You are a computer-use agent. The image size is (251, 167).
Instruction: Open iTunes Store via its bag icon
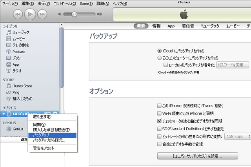pos(9,86)
